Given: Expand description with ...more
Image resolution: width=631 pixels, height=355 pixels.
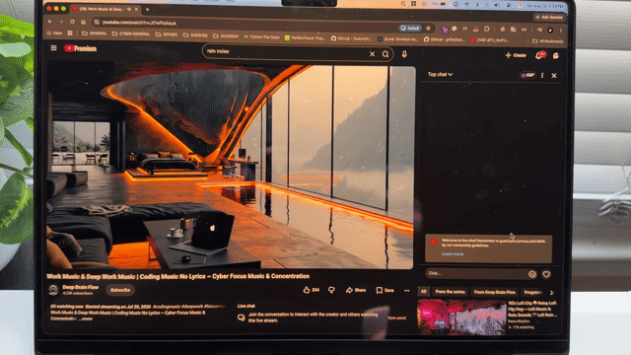Looking at the screenshot, I should click(86, 319).
